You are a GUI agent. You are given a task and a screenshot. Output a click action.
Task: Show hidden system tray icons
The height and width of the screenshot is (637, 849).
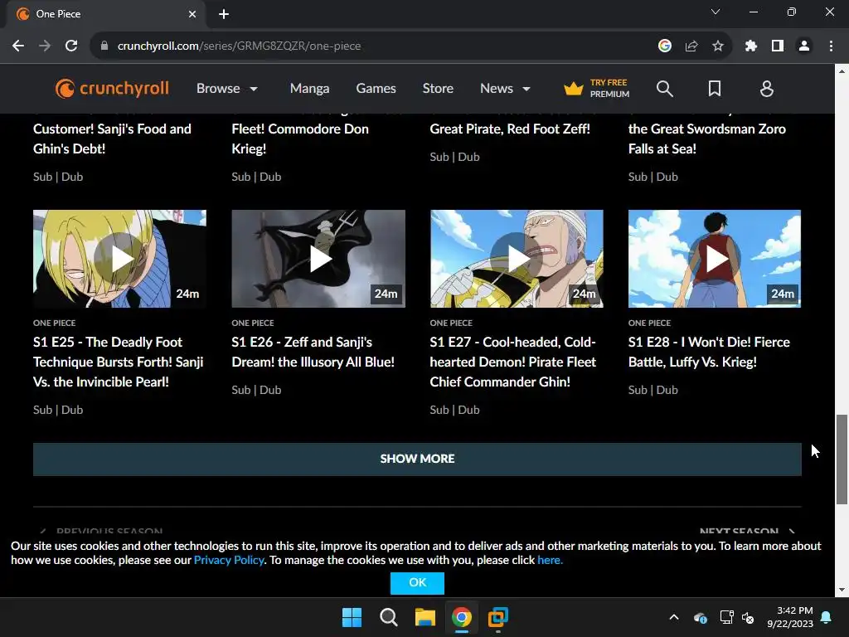674,617
